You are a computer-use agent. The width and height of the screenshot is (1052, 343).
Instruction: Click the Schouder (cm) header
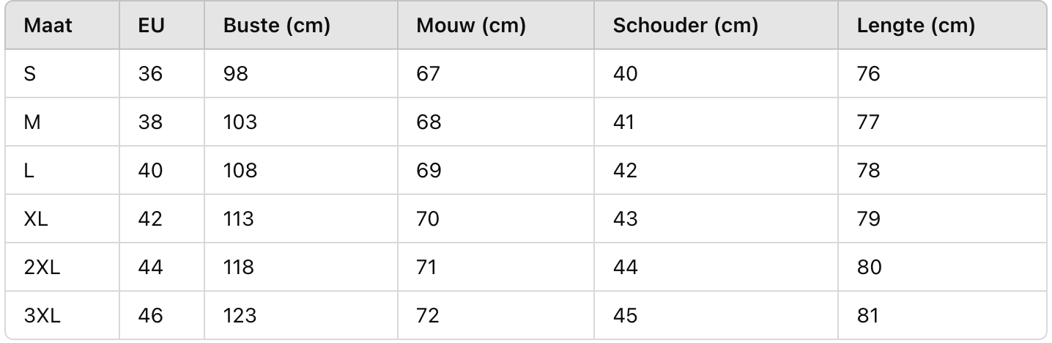click(716, 26)
